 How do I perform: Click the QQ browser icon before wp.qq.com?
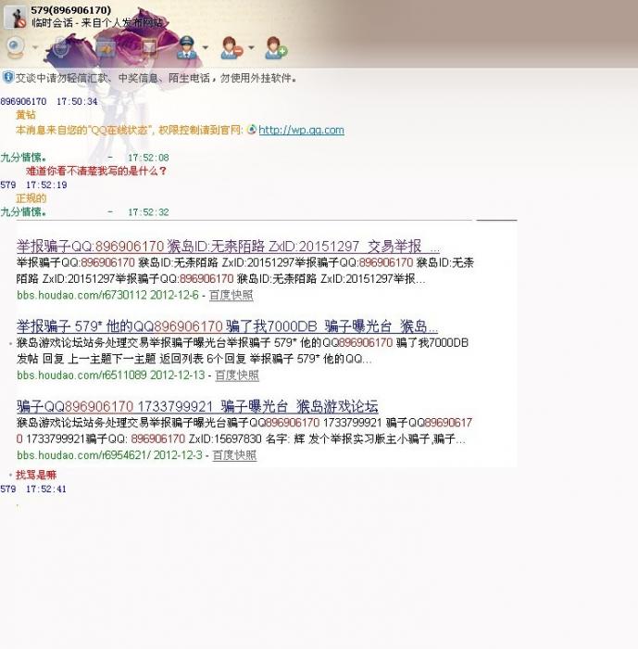point(251,130)
